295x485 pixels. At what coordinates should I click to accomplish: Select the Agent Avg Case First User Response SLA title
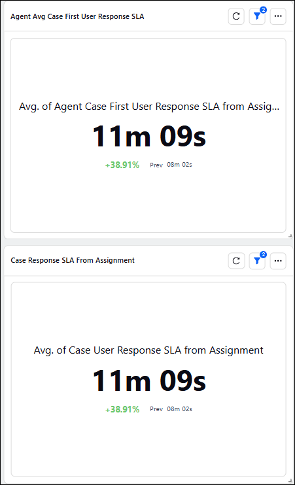click(x=77, y=16)
